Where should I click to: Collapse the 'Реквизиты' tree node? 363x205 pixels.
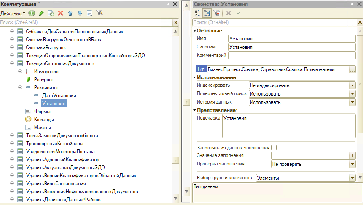[20, 88]
